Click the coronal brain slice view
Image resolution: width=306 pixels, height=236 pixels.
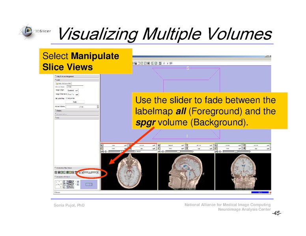pos(243,171)
